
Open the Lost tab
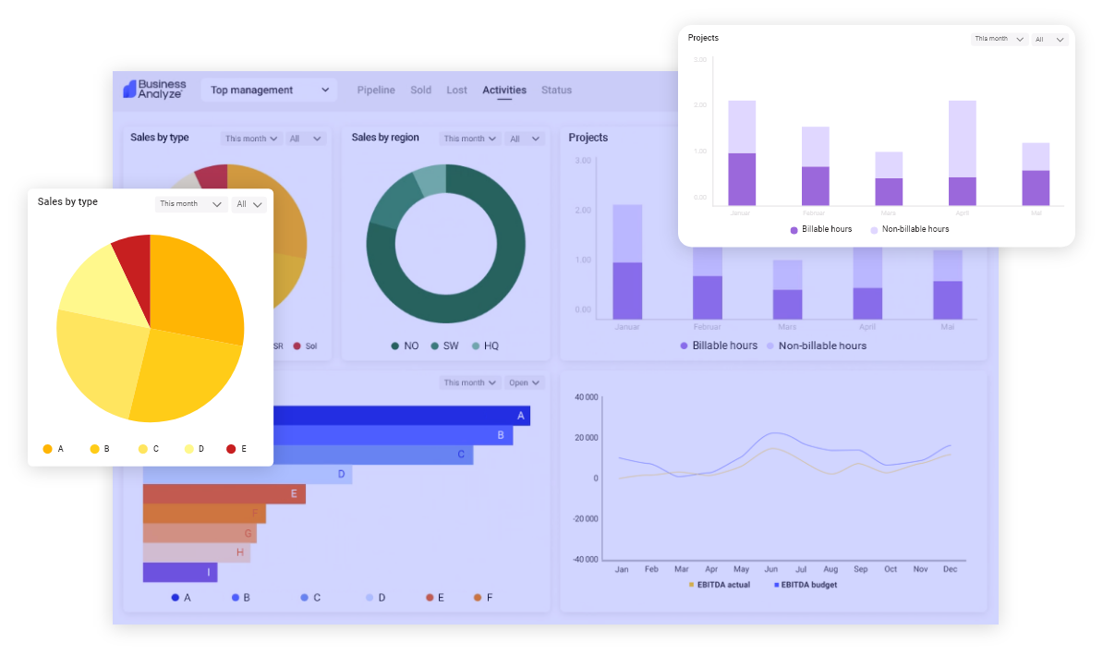(x=456, y=91)
